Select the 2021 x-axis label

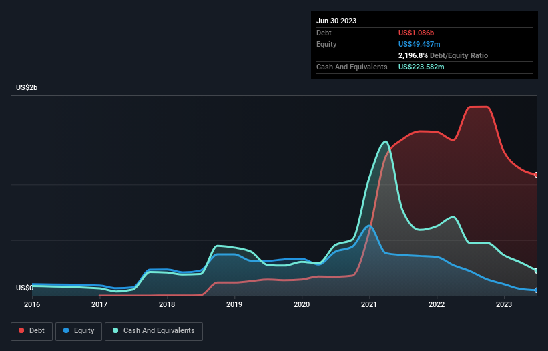click(369, 304)
